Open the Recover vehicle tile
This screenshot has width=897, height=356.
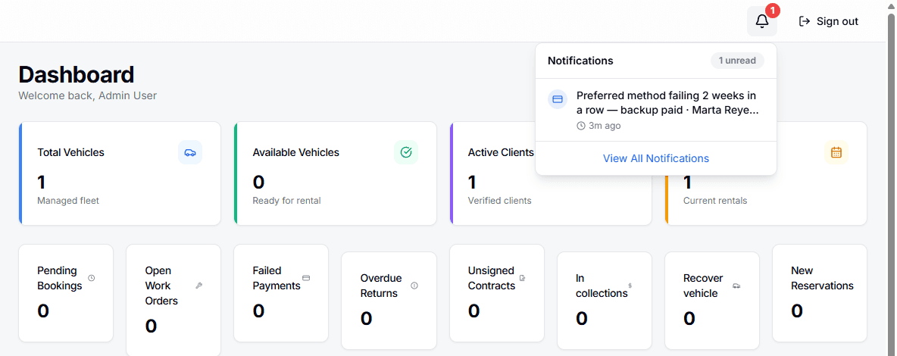point(711,301)
